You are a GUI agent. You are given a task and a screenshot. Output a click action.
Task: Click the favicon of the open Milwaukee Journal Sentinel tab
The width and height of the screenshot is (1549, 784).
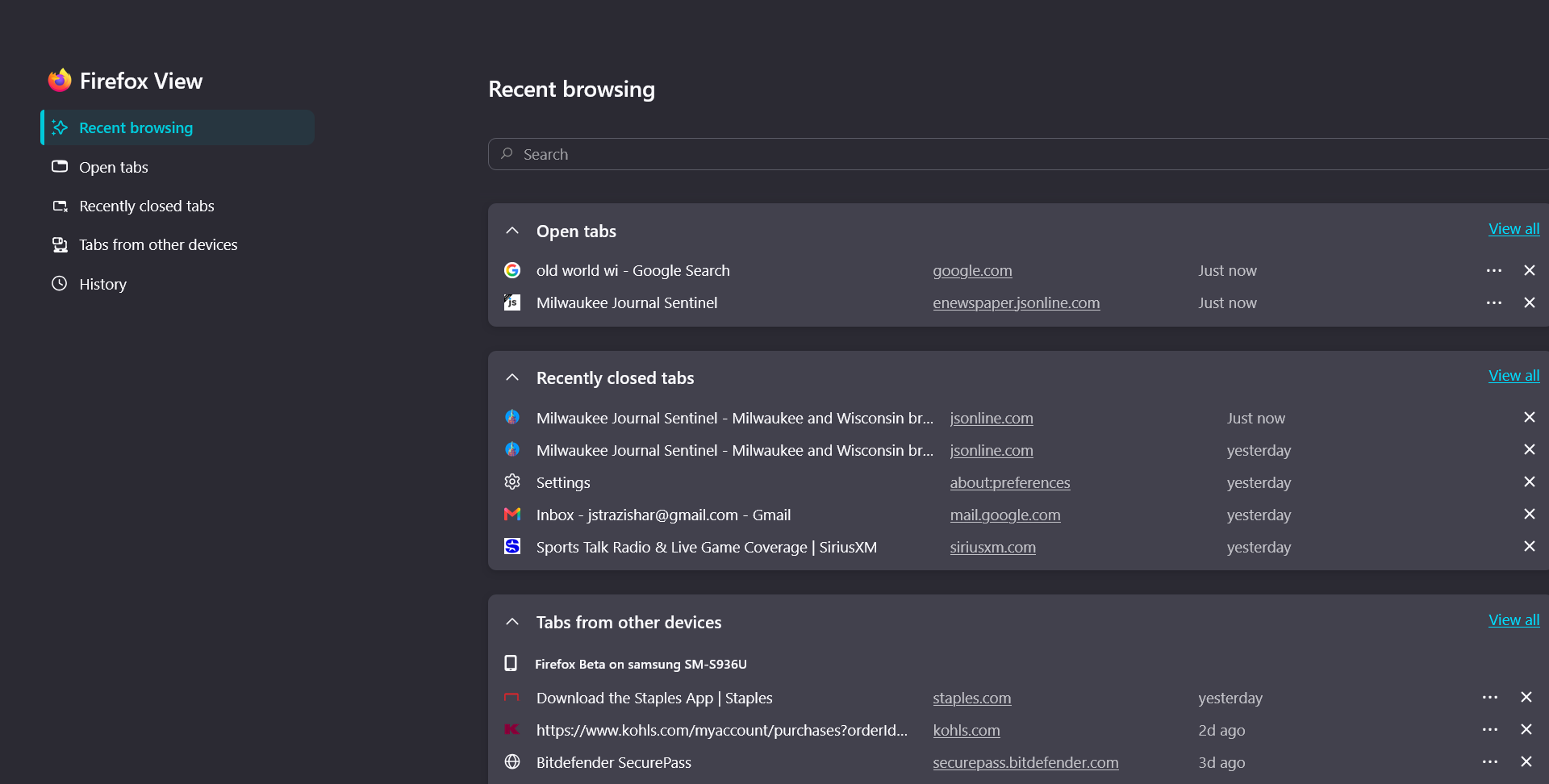pos(512,302)
